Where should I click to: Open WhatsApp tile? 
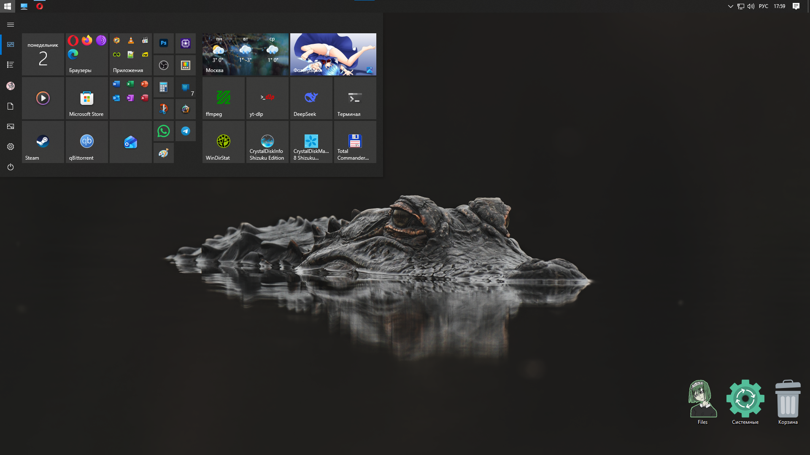click(164, 131)
